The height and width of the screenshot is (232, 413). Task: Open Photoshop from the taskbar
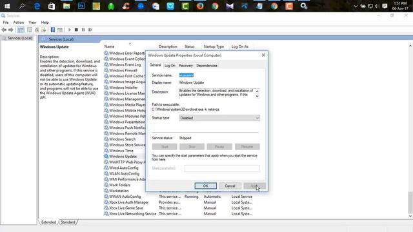(81, 6)
